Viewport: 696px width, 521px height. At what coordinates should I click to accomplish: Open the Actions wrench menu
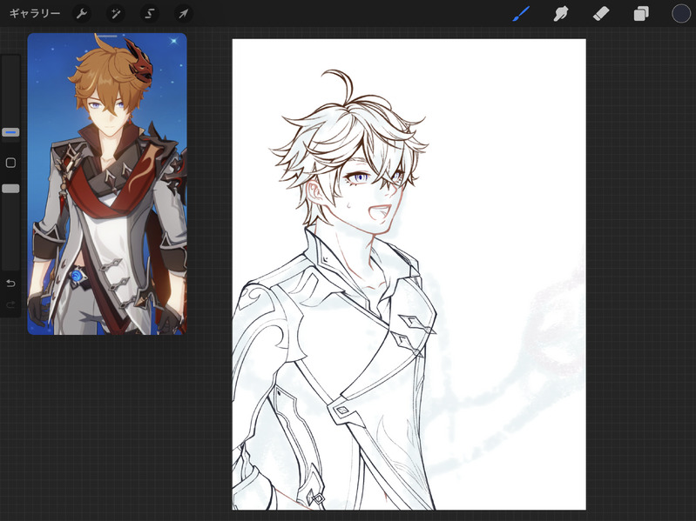tap(82, 14)
